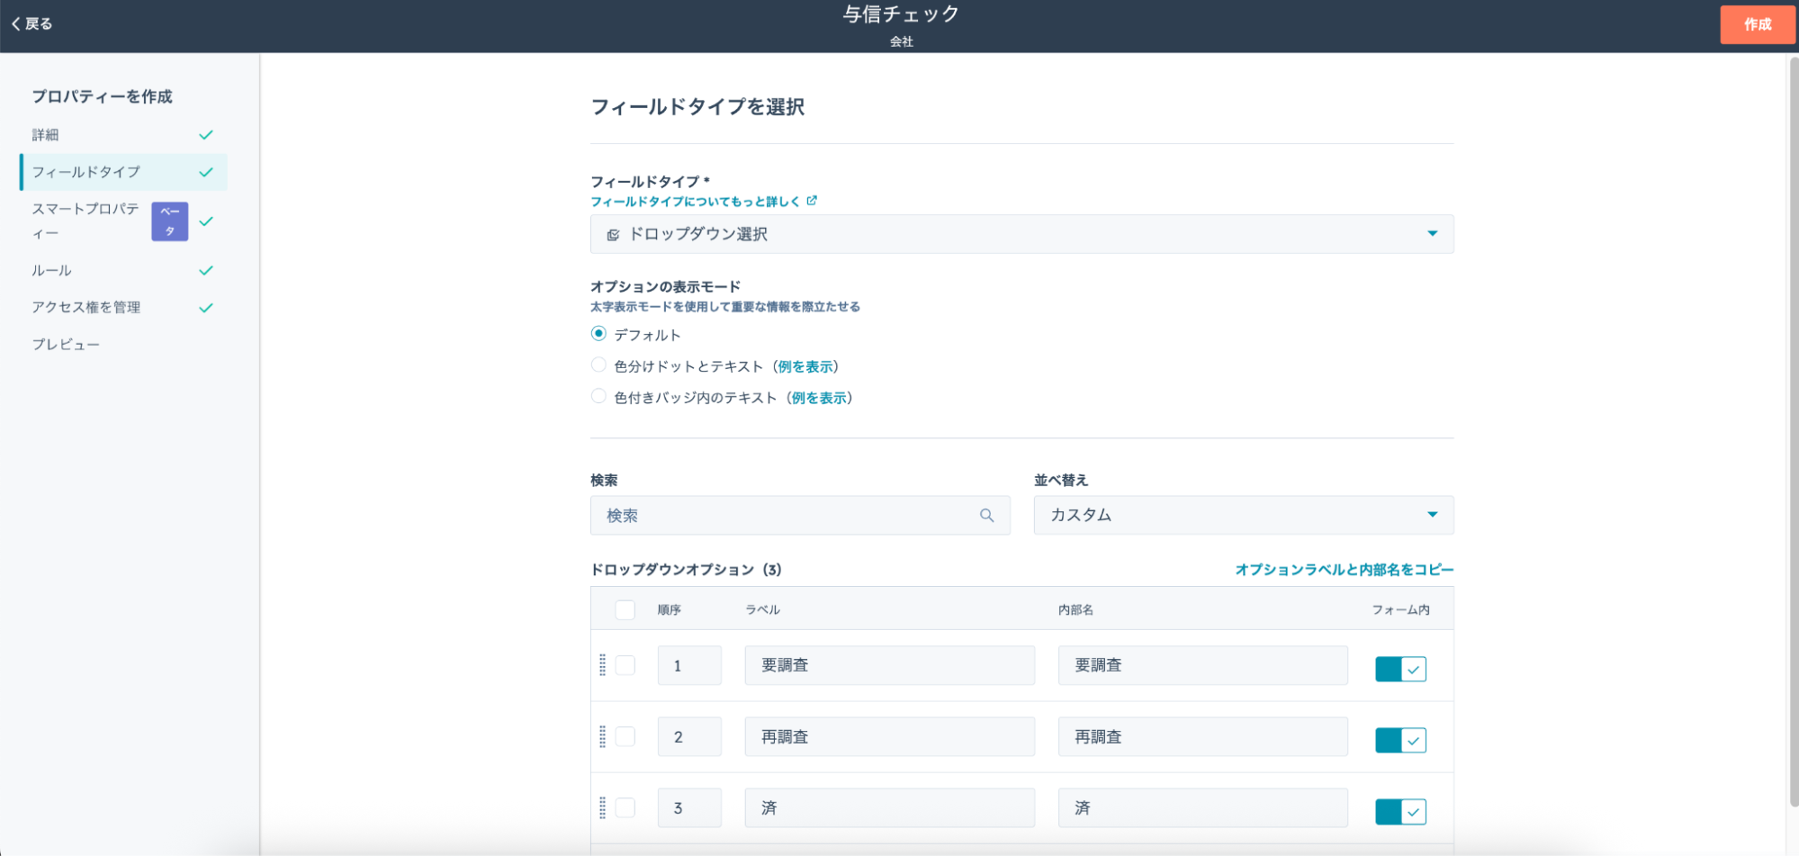Viewport: 1799px width, 856px height.
Task: Select the 色分けドットとテキスト radio option
Action: tap(598, 365)
